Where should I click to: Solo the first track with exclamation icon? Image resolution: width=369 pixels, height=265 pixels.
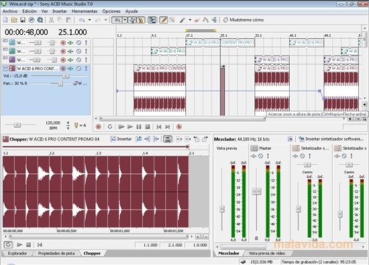click(x=86, y=42)
